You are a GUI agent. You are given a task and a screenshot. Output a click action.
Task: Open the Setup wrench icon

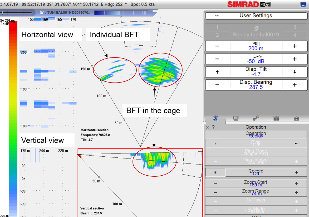click(256, 118)
